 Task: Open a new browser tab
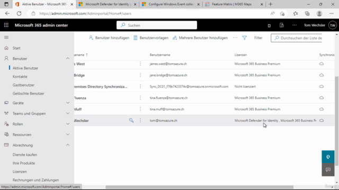tap(271, 4)
